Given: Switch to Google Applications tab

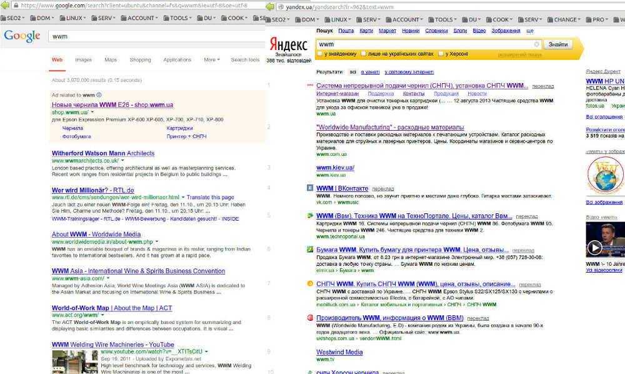Looking at the screenshot, I should (177, 60).
